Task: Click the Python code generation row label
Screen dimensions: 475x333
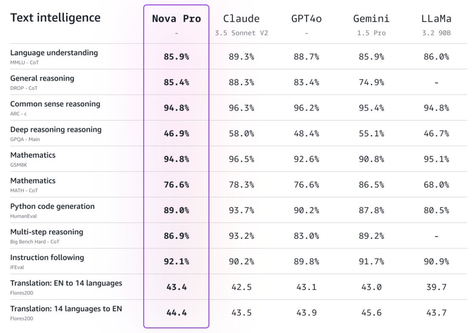Action: 52,206
